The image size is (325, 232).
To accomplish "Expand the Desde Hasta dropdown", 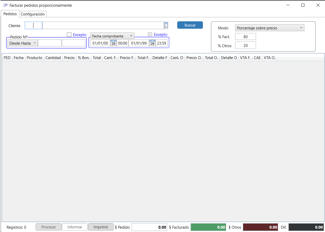I will (x=22, y=43).
